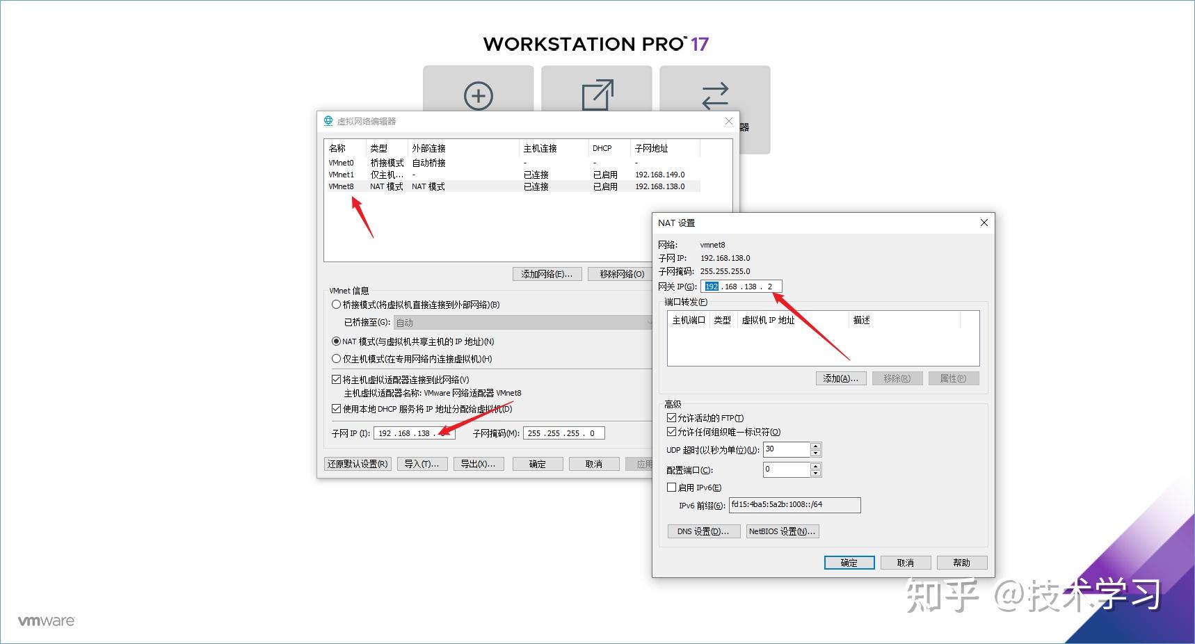This screenshot has height=644, width=1195.
Task: Click 帮助 in the NAT 设置 dialog
Action: (962, 563)
